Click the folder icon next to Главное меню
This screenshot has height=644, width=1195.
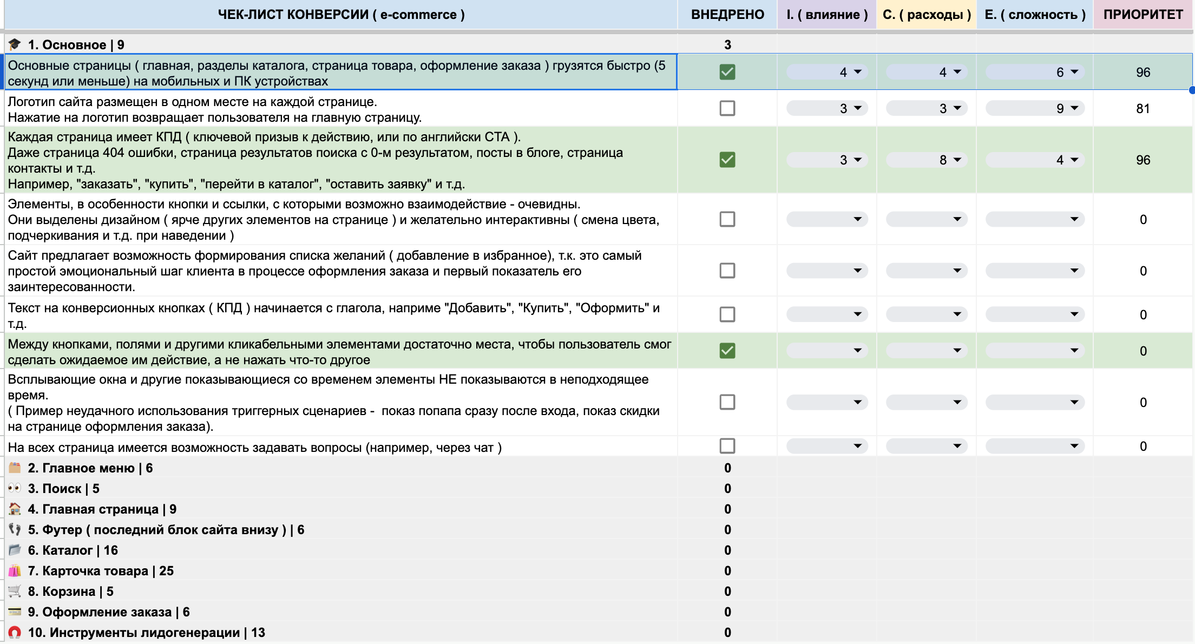point(15,468)
